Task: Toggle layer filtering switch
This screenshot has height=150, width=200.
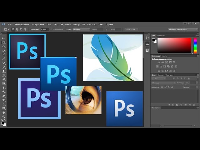Action: point(198,78)
